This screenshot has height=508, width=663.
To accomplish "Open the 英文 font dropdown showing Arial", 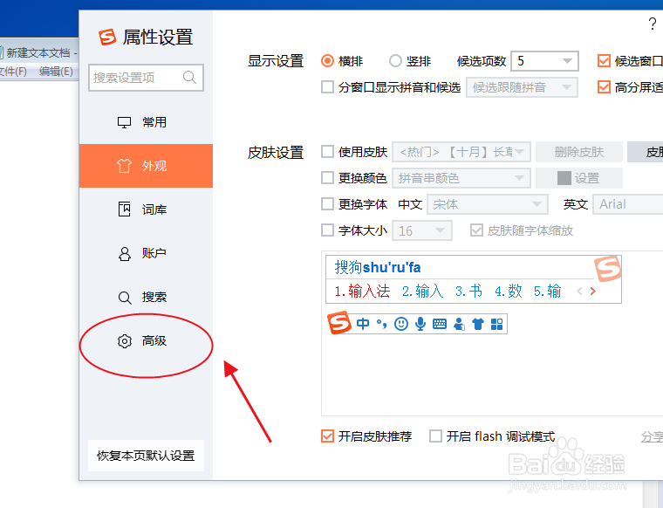I will coord(628,204).
